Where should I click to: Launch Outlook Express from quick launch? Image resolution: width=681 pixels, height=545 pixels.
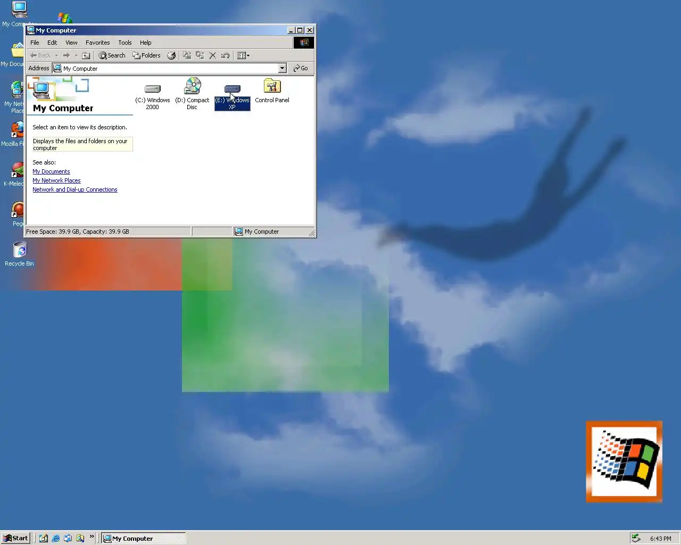68,538
